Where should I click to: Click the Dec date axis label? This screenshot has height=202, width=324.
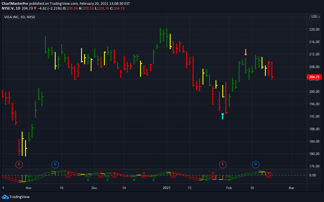[x=94, y=188]
